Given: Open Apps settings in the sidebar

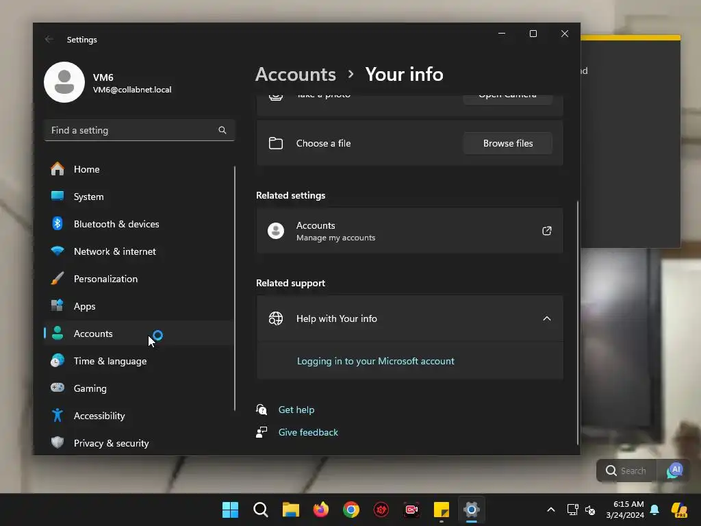Looking at the screenshot, I should tap(138, 306).
